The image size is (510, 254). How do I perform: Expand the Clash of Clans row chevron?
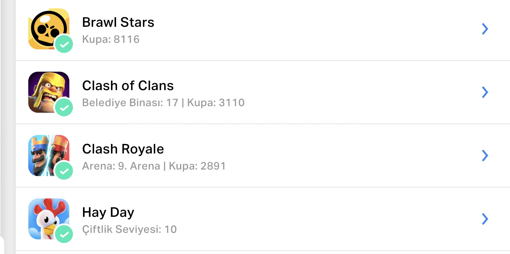[485, 92]
